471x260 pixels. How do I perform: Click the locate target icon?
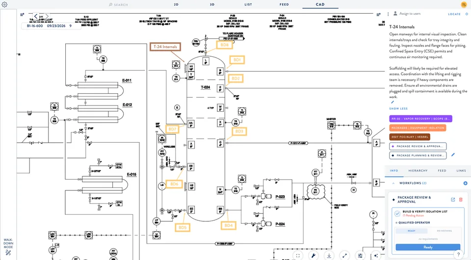(x=467, y=14)
